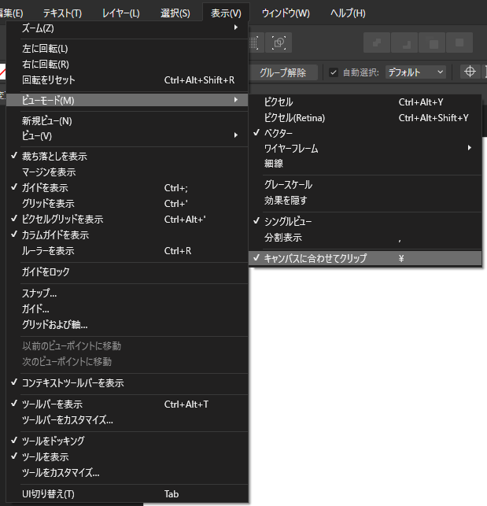Image resolution: width=487 pixels, height=506 pixels.
Task: Enable グリッドを表示 in the view menu
Action: 48,203
